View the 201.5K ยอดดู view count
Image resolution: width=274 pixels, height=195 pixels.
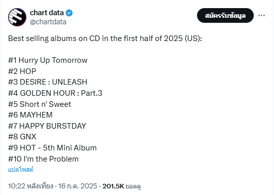click(122, 186)
